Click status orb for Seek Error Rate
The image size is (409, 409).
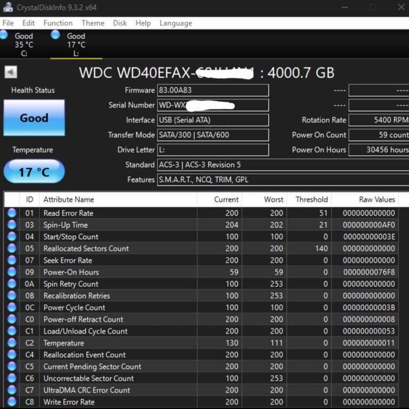pyautogui.click(x=12, y=260)
